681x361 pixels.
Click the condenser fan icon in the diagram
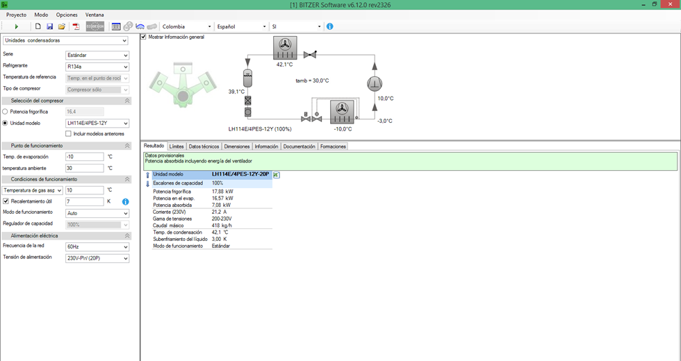point(285,48)
